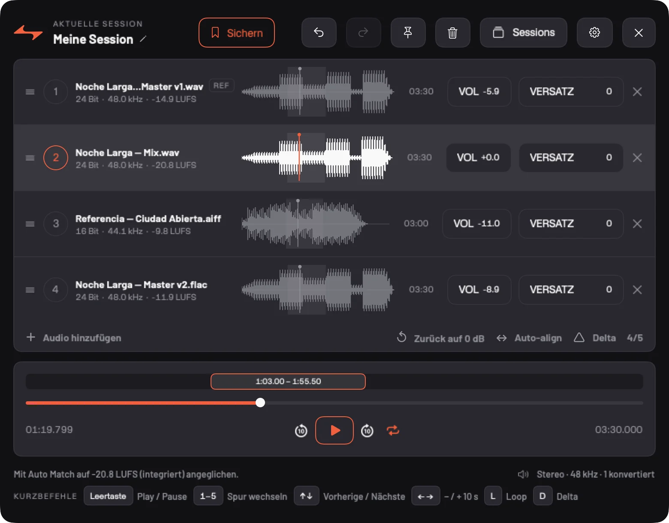
Task: Click the waveform of Referencia Ciudad Abierta.aiff
Action: (x=316, y=224)
